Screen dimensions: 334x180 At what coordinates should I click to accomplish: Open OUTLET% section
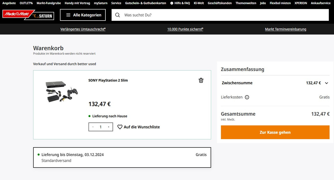point(26,3)
